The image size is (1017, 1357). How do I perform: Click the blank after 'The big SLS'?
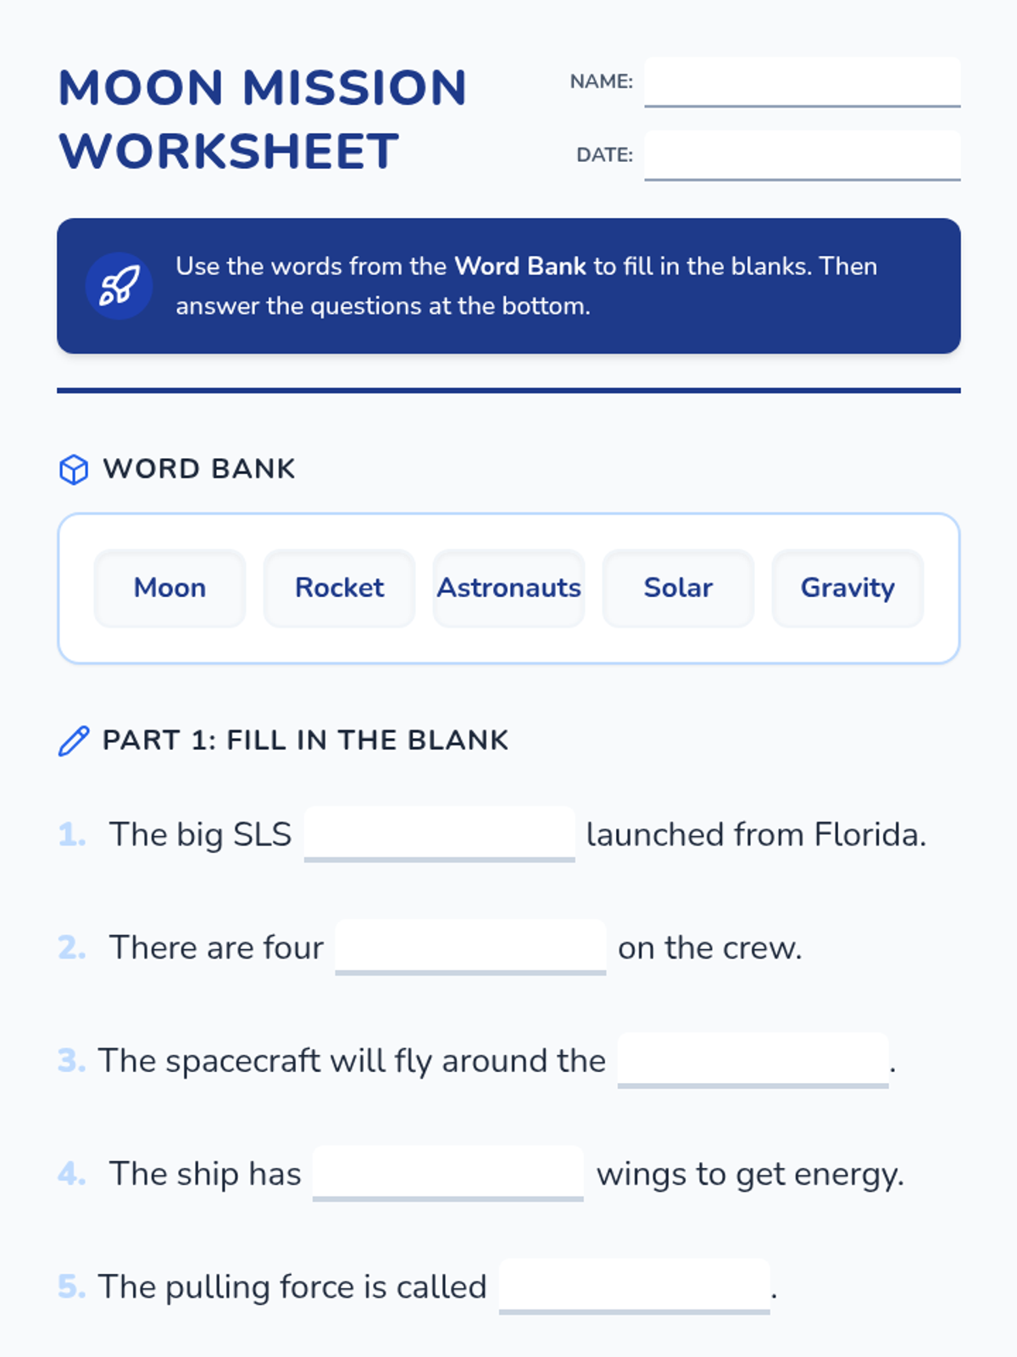[439, 834]
